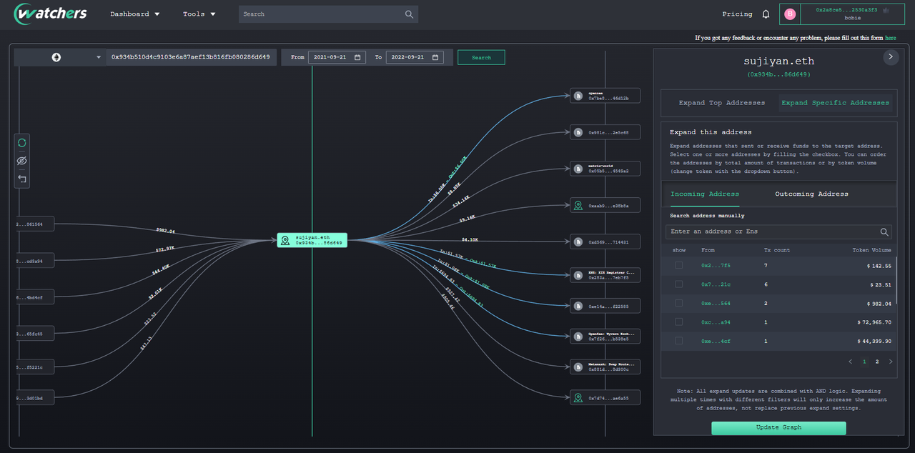Open the From date calendar icon
This screenshot has width=915, height=453.
(358, 57)
